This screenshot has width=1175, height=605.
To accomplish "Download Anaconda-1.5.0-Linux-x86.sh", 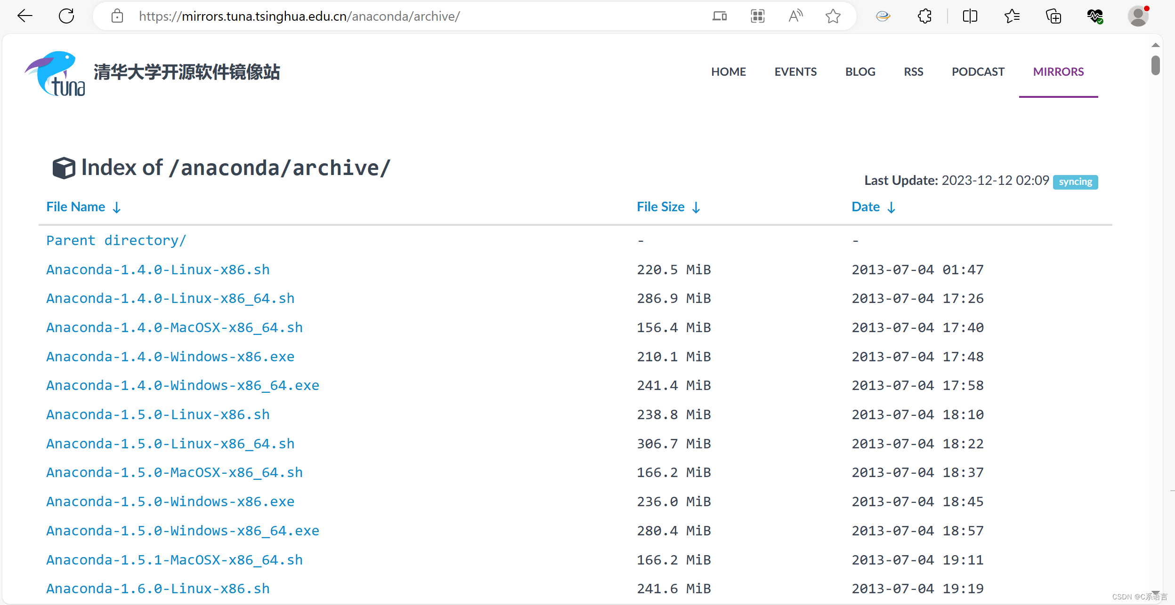I will [158, 414].
